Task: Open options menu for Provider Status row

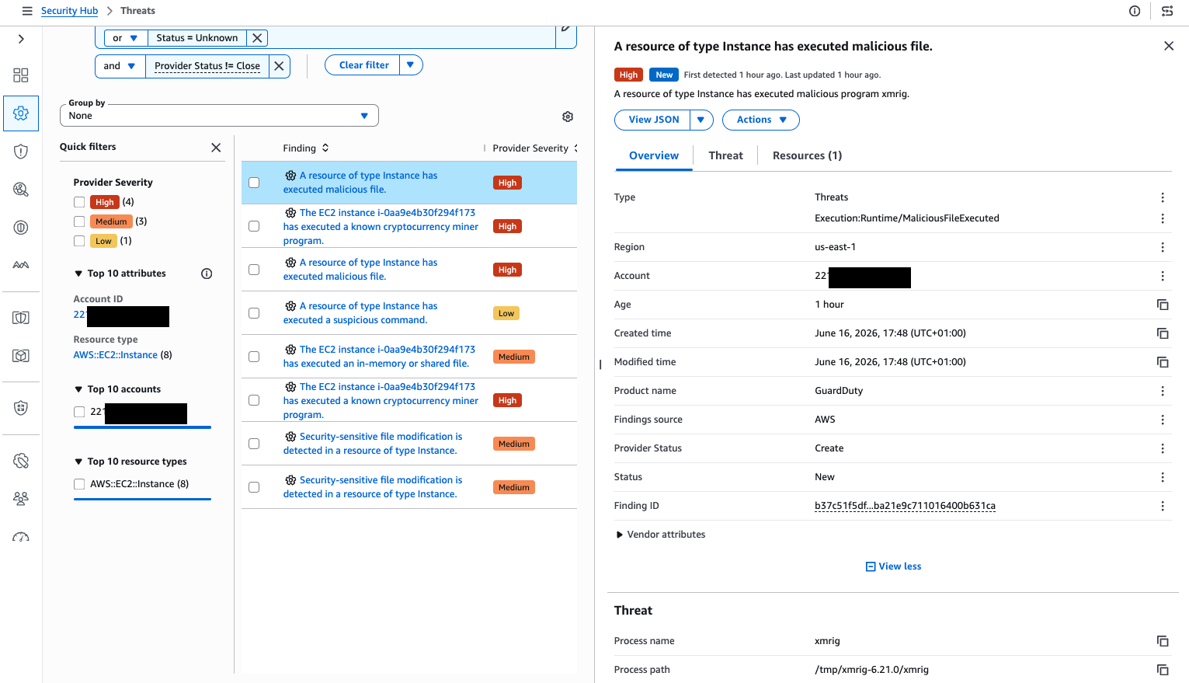Action: pos(1163,448)
